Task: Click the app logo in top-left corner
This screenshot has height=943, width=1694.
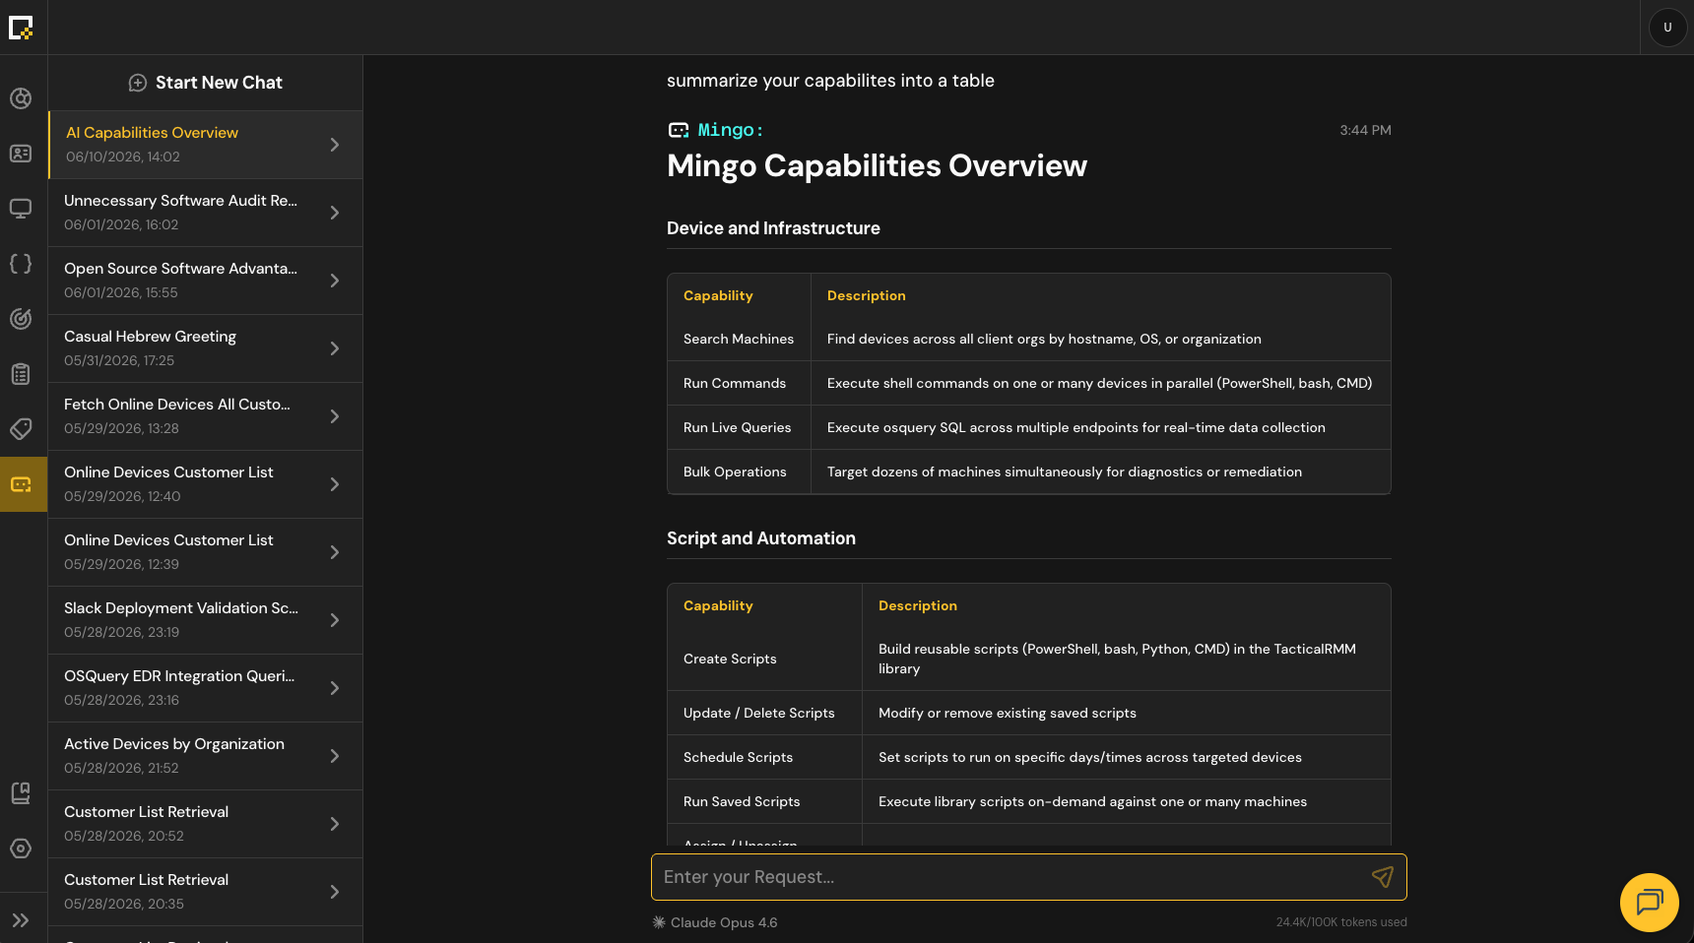Action: click(21, 28)
